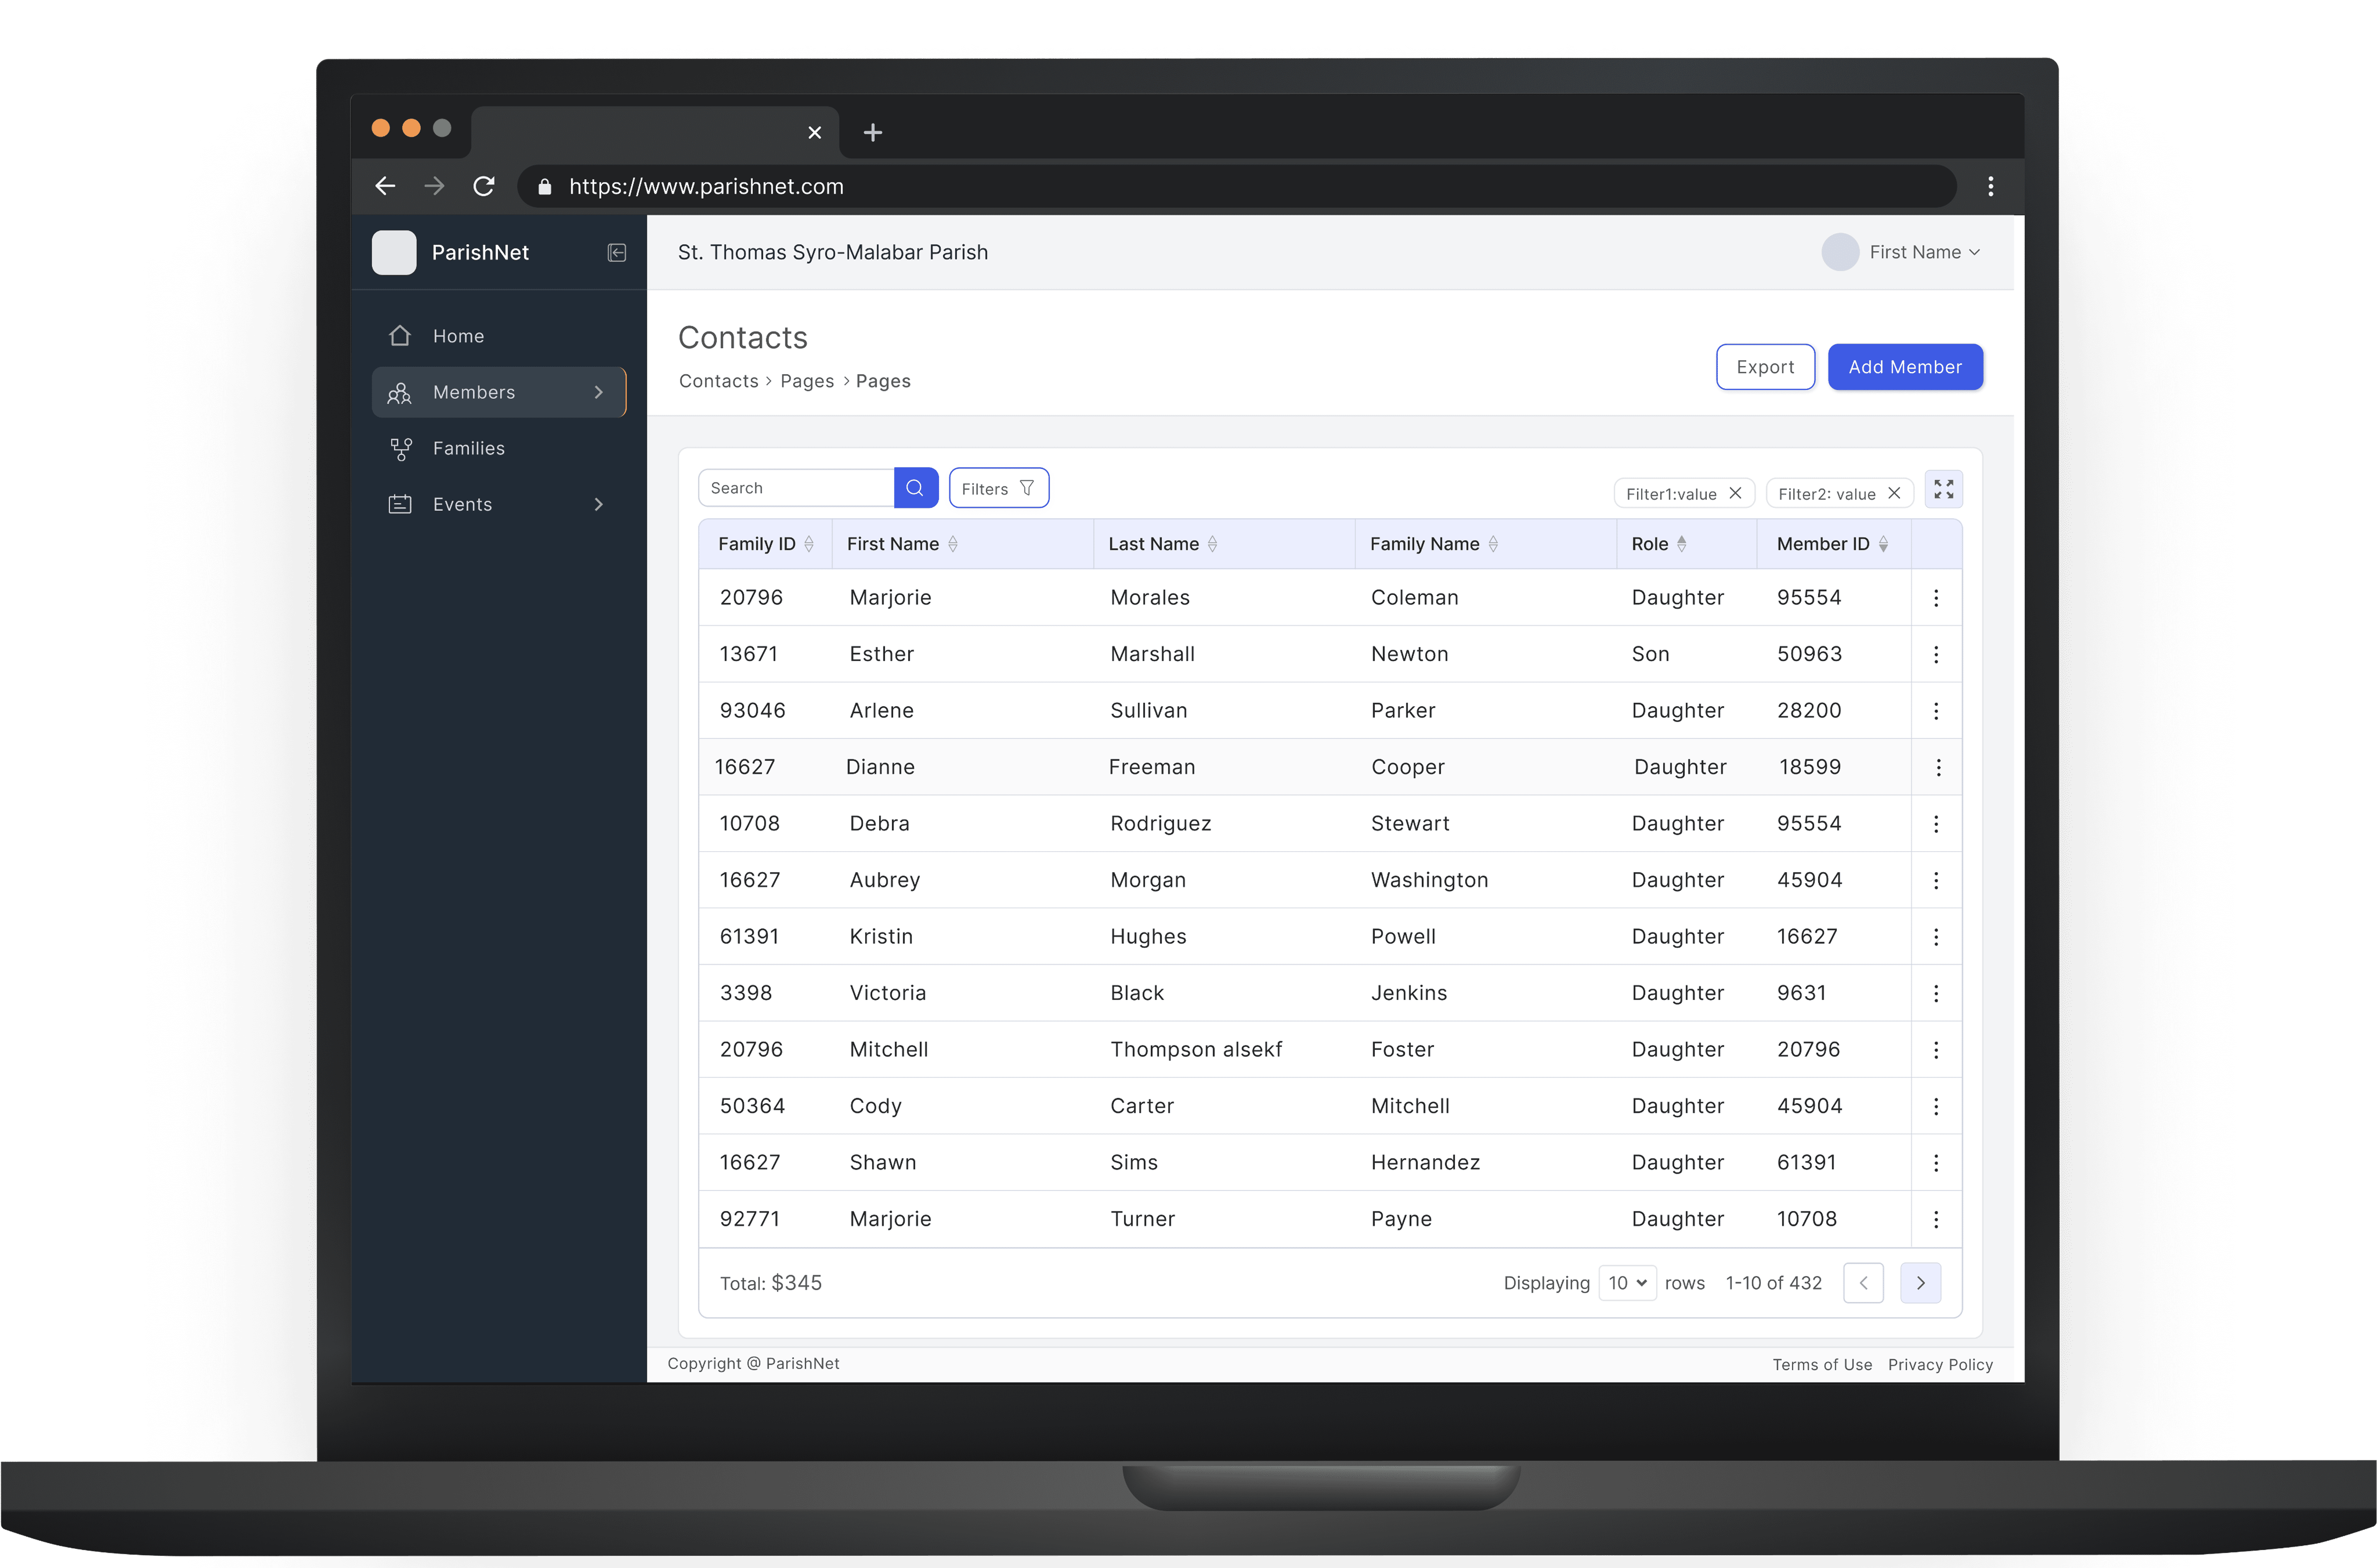This screenshot has width=2377, height=1568.
Task: Open the Filters button
Action: (x=998, y=488)
